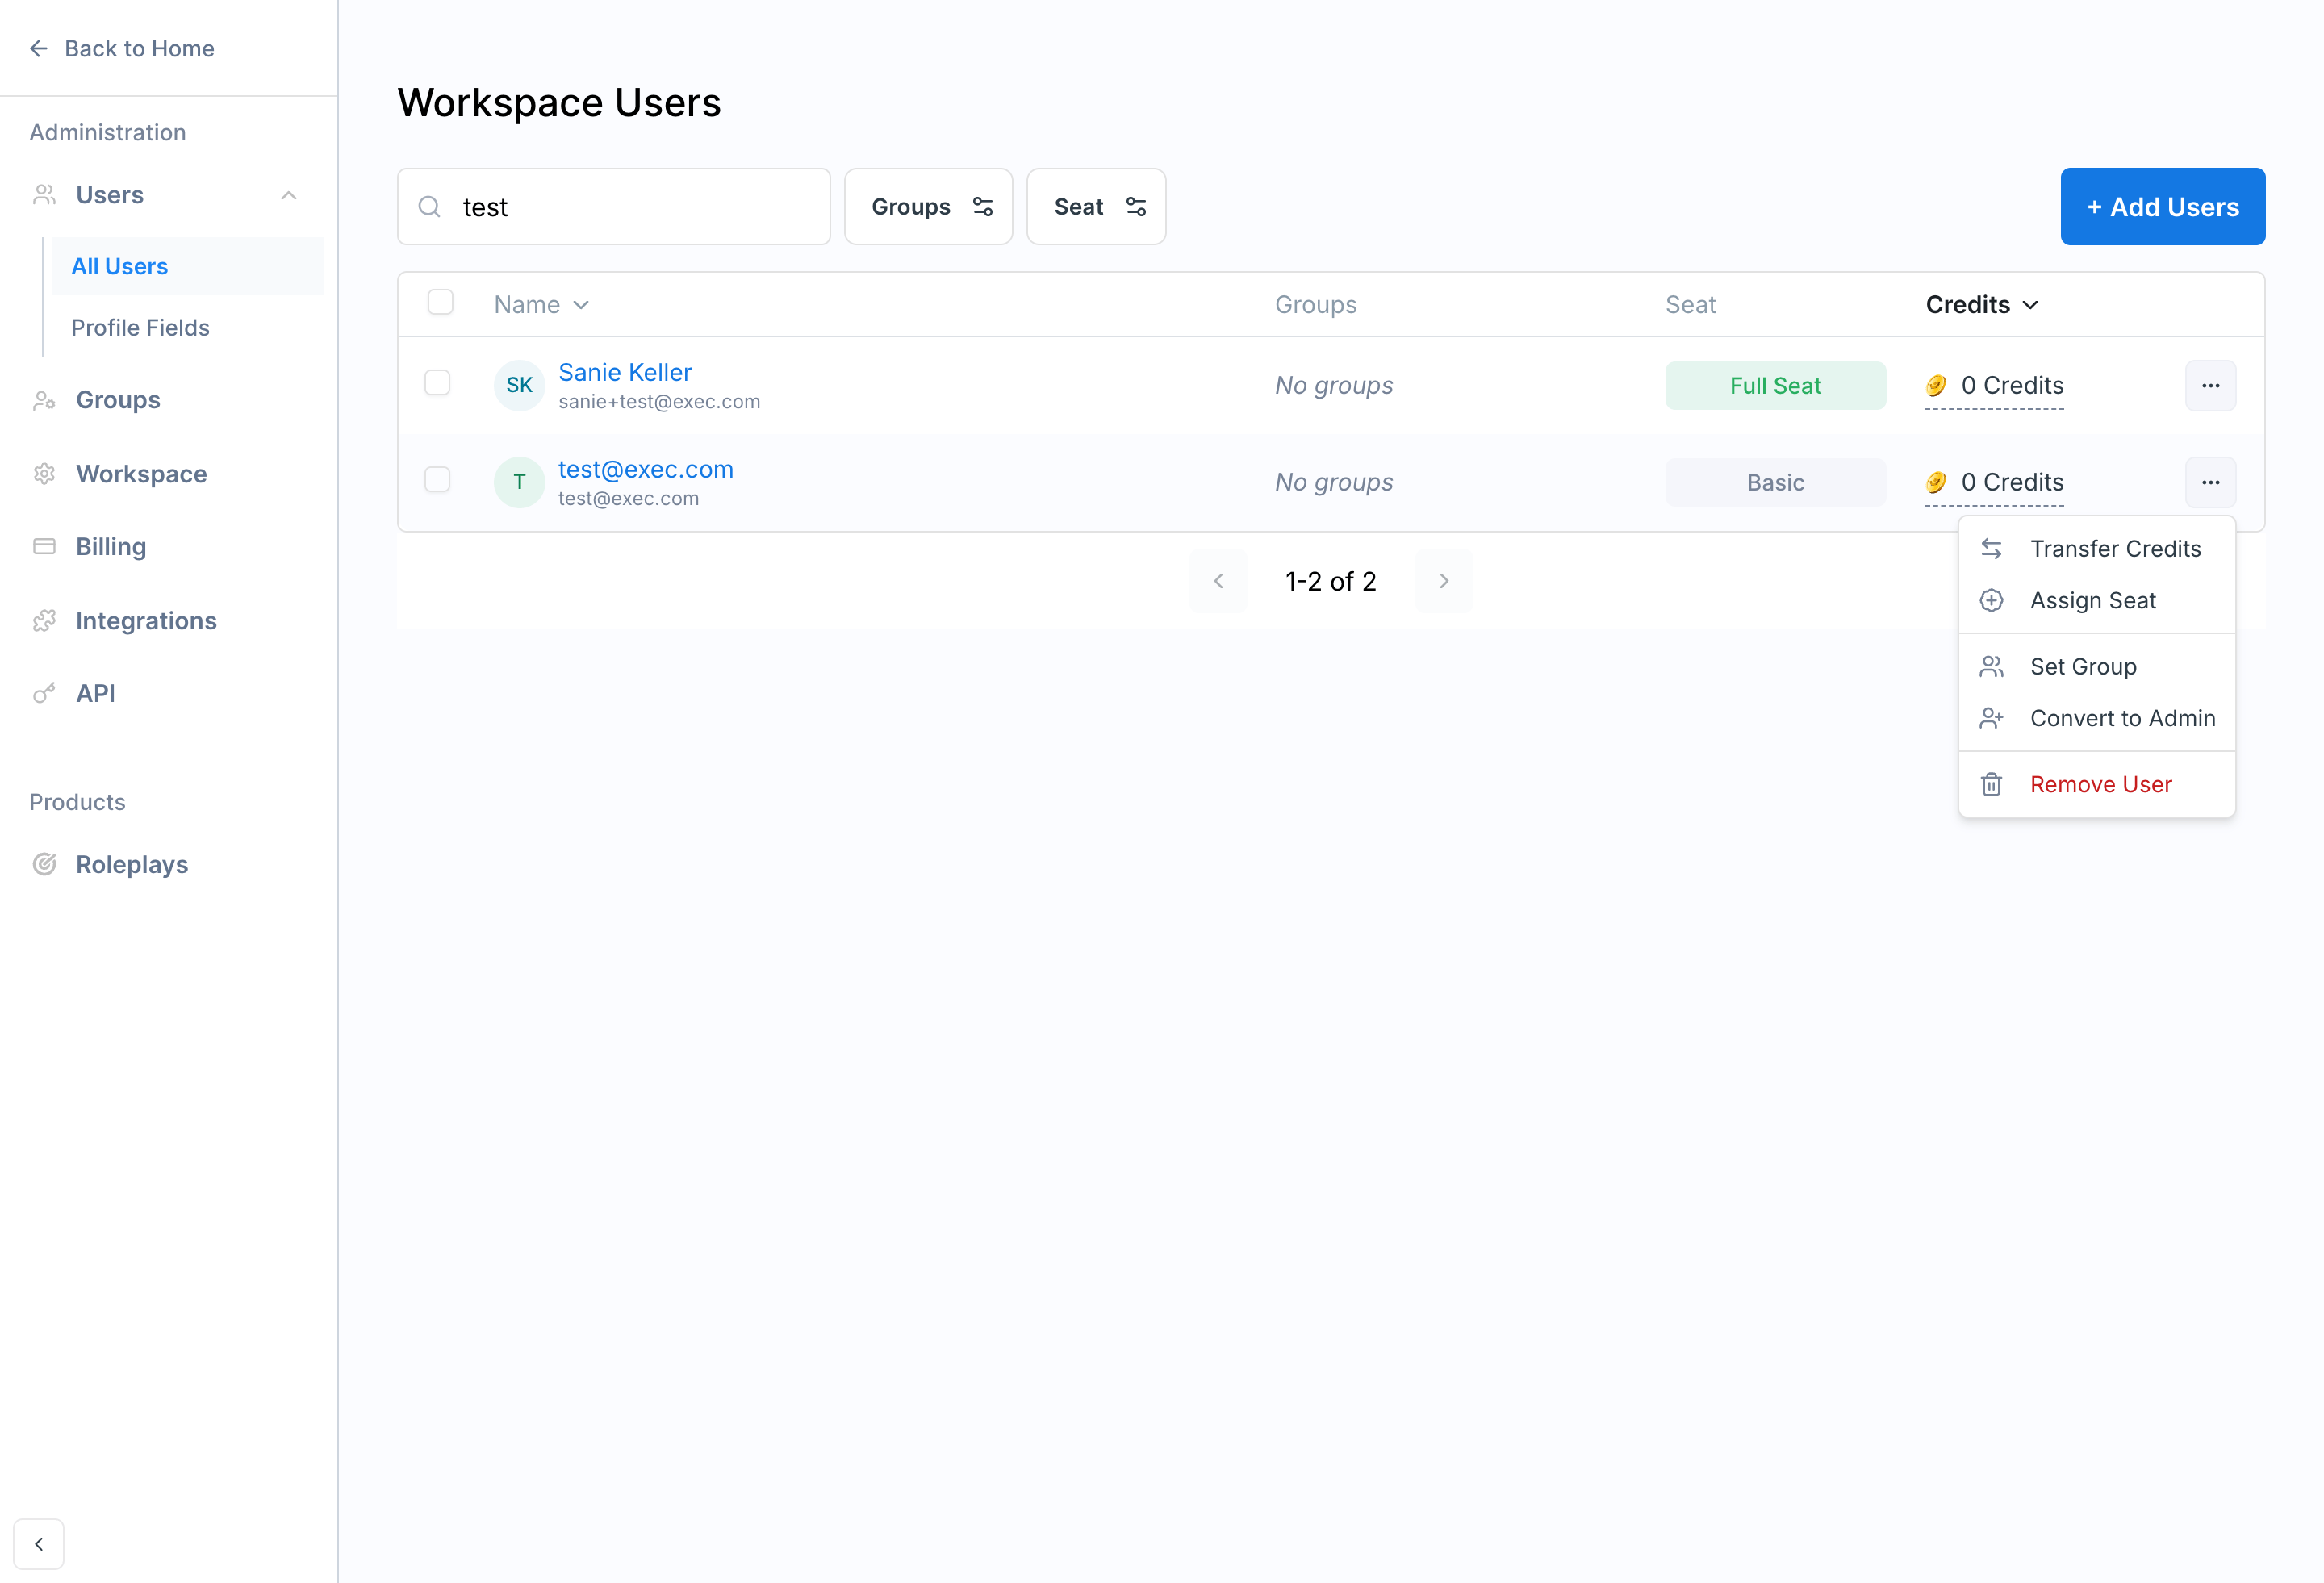
Task: Open the test@exec.com user link
Action: click(646, 469)
